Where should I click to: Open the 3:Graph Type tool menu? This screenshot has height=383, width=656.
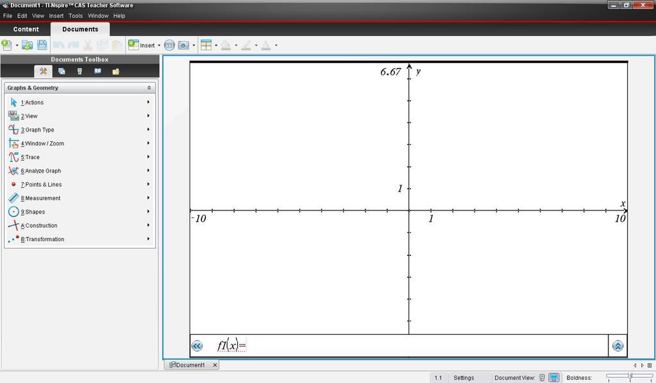[x=80, y=130]
